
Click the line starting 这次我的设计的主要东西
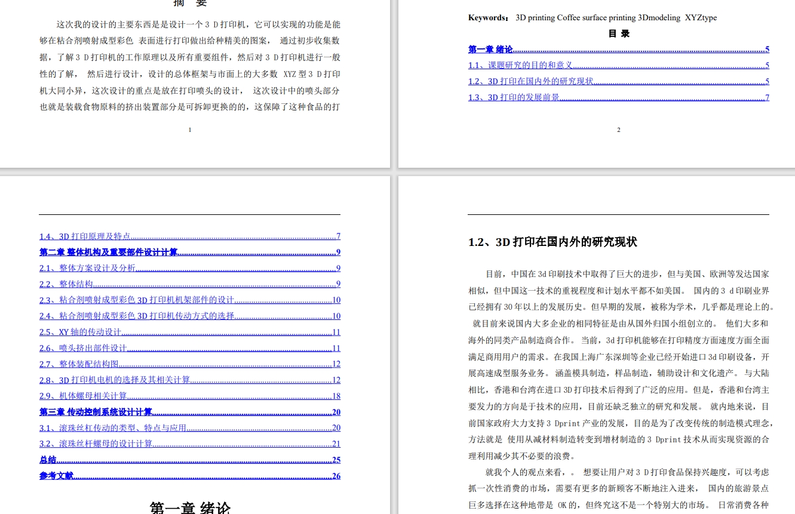tap(198, 25)
